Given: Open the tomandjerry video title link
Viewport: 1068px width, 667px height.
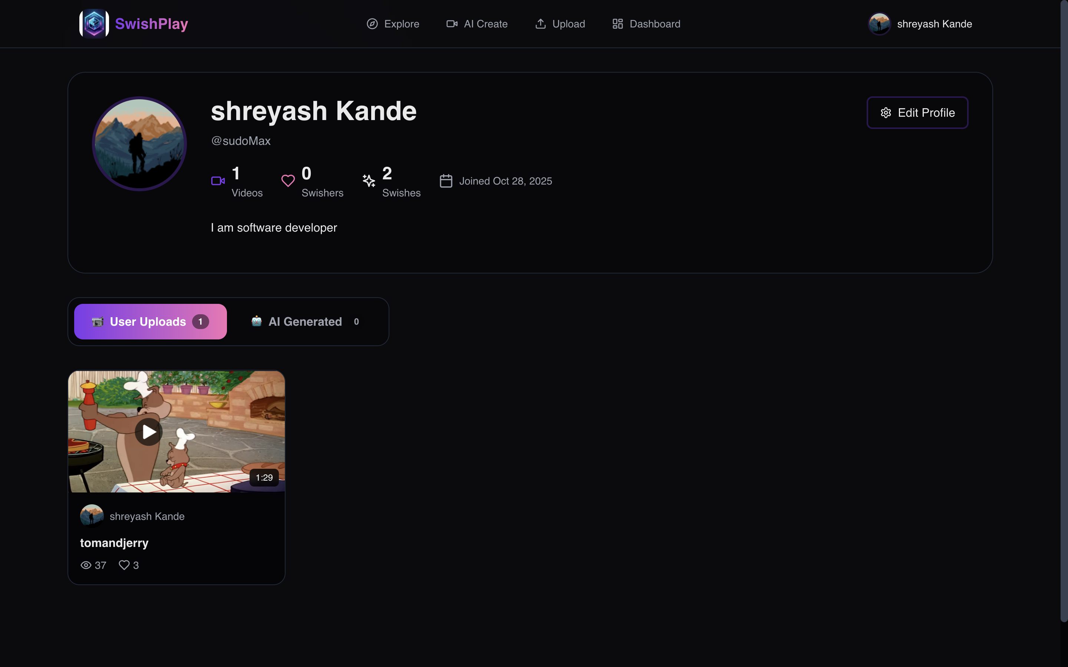Looking at the screenshot, I should (114, 542).
